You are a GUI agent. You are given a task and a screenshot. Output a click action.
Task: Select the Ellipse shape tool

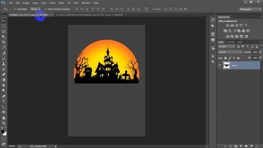[4, 112]
